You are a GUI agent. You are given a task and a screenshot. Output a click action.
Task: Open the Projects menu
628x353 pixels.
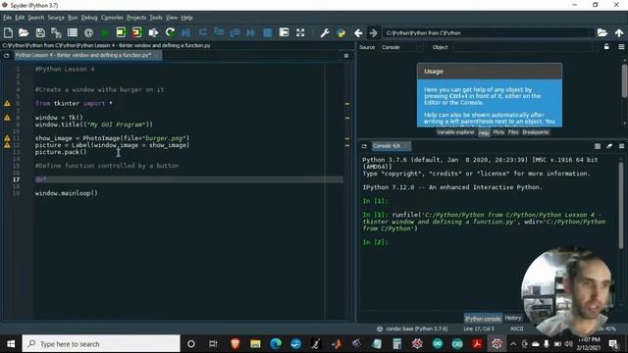[136, 18]
